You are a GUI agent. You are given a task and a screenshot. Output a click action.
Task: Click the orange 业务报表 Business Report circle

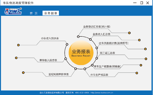pos(81,53)
